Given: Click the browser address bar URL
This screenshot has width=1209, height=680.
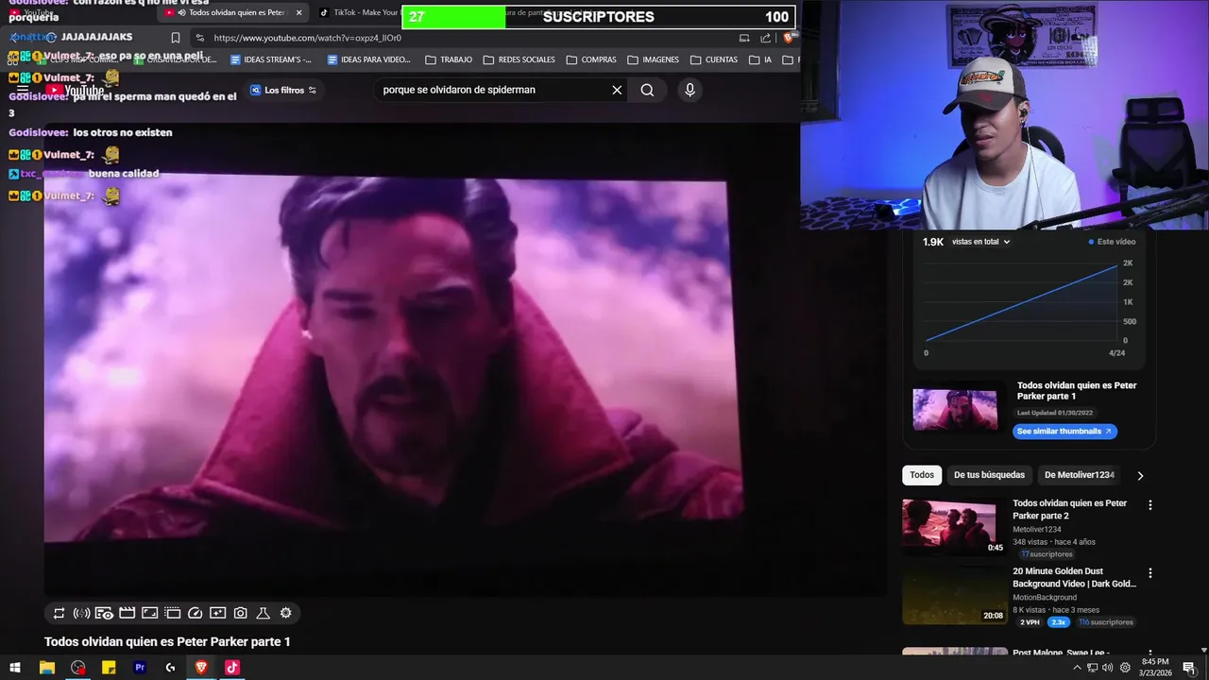Looking at the screenshot, I should 307,38.
